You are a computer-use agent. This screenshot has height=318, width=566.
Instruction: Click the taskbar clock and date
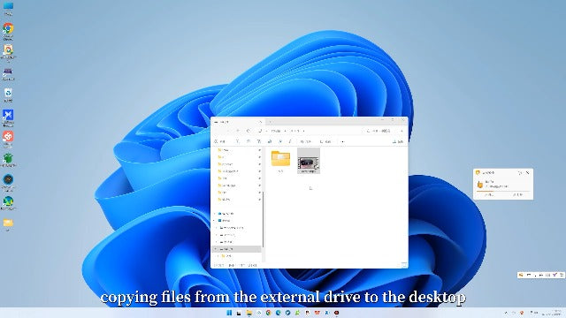tap(552, 313)
